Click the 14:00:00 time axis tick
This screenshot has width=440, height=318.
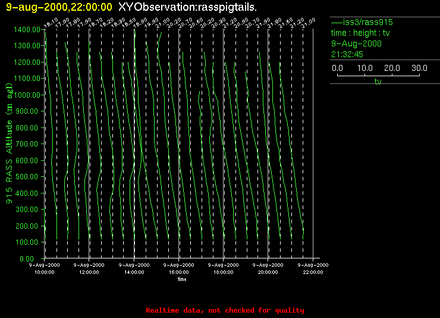point(134,271)
